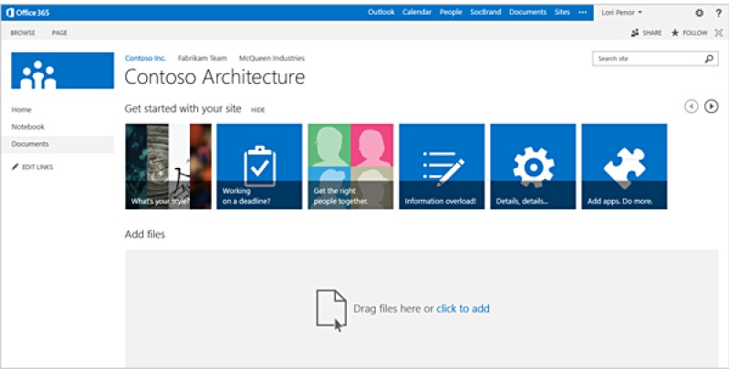The width and height of the screenshot is (729, 378).
Task: Open the settings gear menu
Action: click(x=699, y=13)
